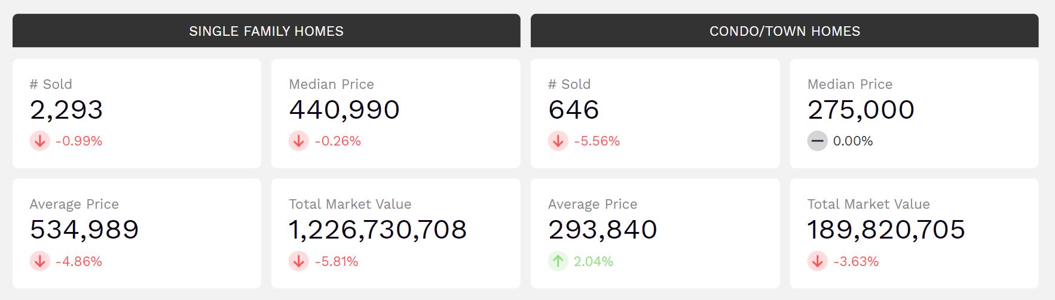This screenshot has width=1055, height=300.
Task: Click the down arrow next to -5.56% condo sold
Action: pos(558,141)
